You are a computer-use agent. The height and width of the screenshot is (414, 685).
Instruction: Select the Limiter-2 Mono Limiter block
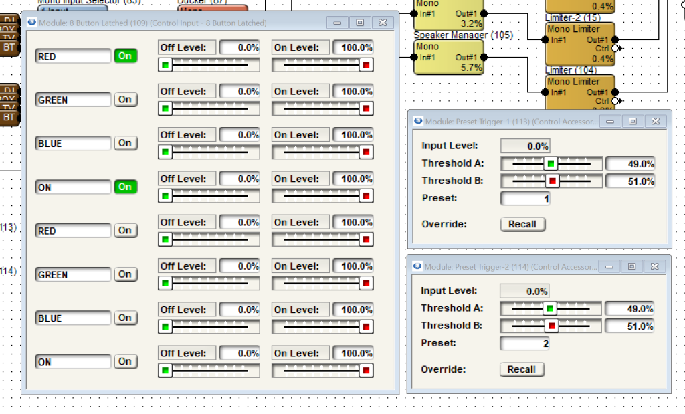click(x=579, y=43)
